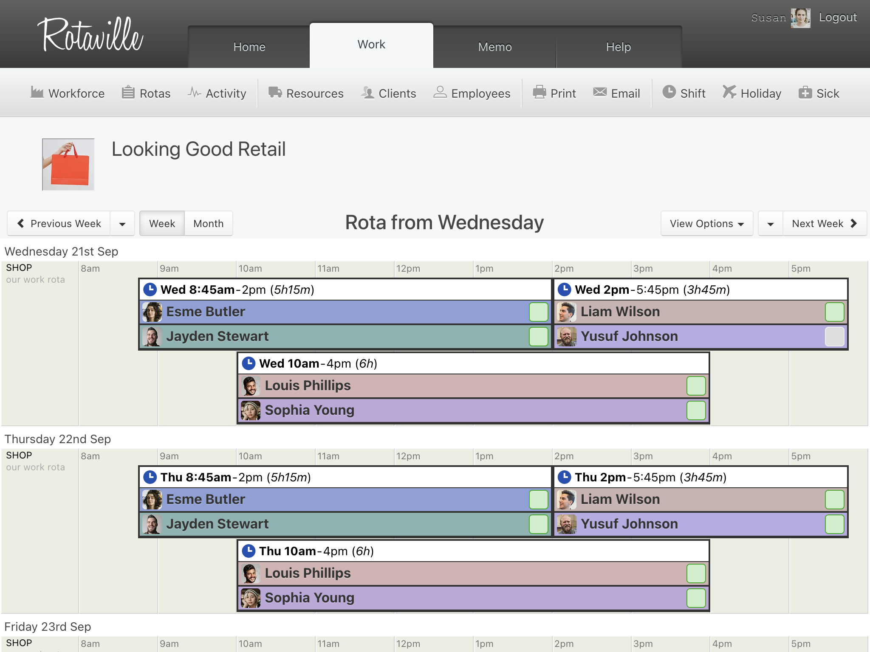Viewport: 870px width, 652px height.
Task: Expand the dropdown arrow beside Previous Week
Action: [122, 224]
